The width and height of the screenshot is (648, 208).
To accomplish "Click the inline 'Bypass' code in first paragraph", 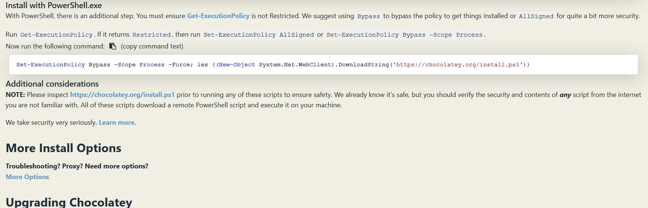I will point(368,16).
